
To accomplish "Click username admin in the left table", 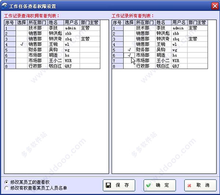I will [x=72, y=28].
